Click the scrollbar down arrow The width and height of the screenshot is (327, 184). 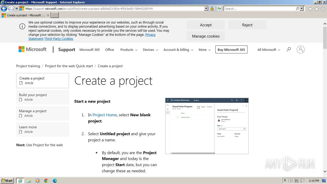tap(325, 172)
